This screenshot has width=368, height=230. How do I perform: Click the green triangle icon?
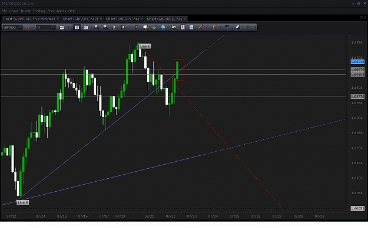click(x=248, y=28)
